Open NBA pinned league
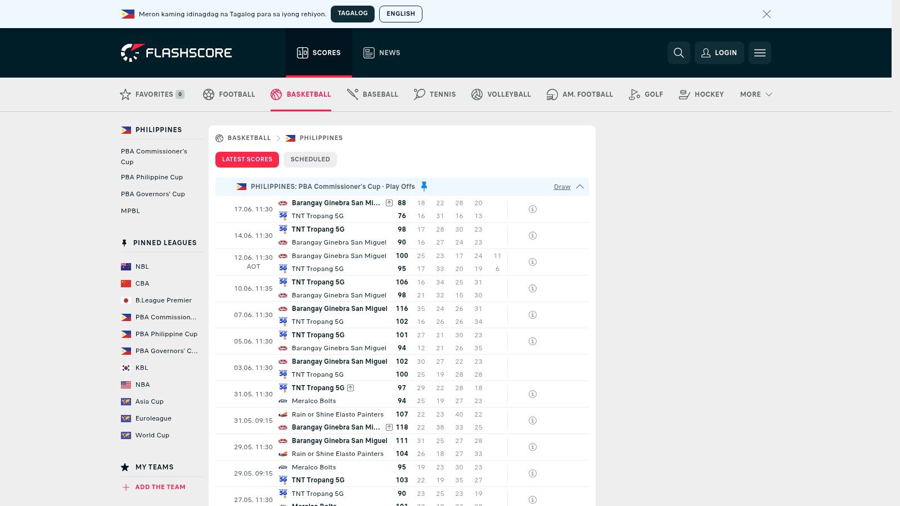The width and height of the screenshot is (900, 506). click(143, 385)
